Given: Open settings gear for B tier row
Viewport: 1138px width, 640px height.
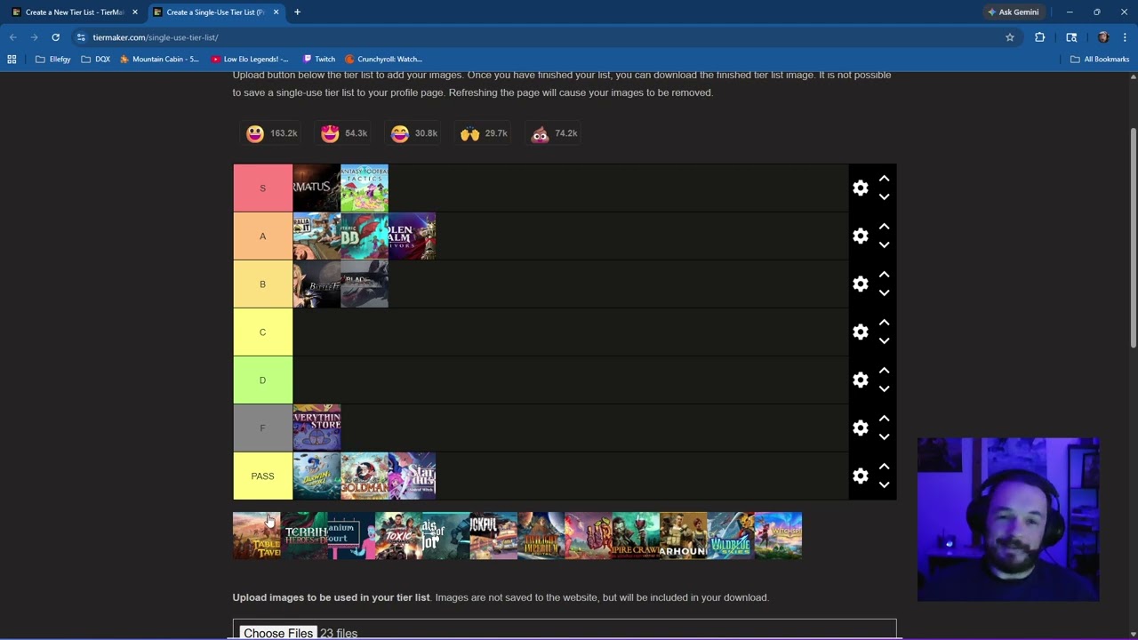Looking at the screenshot, I should click(x=860, y=284).
